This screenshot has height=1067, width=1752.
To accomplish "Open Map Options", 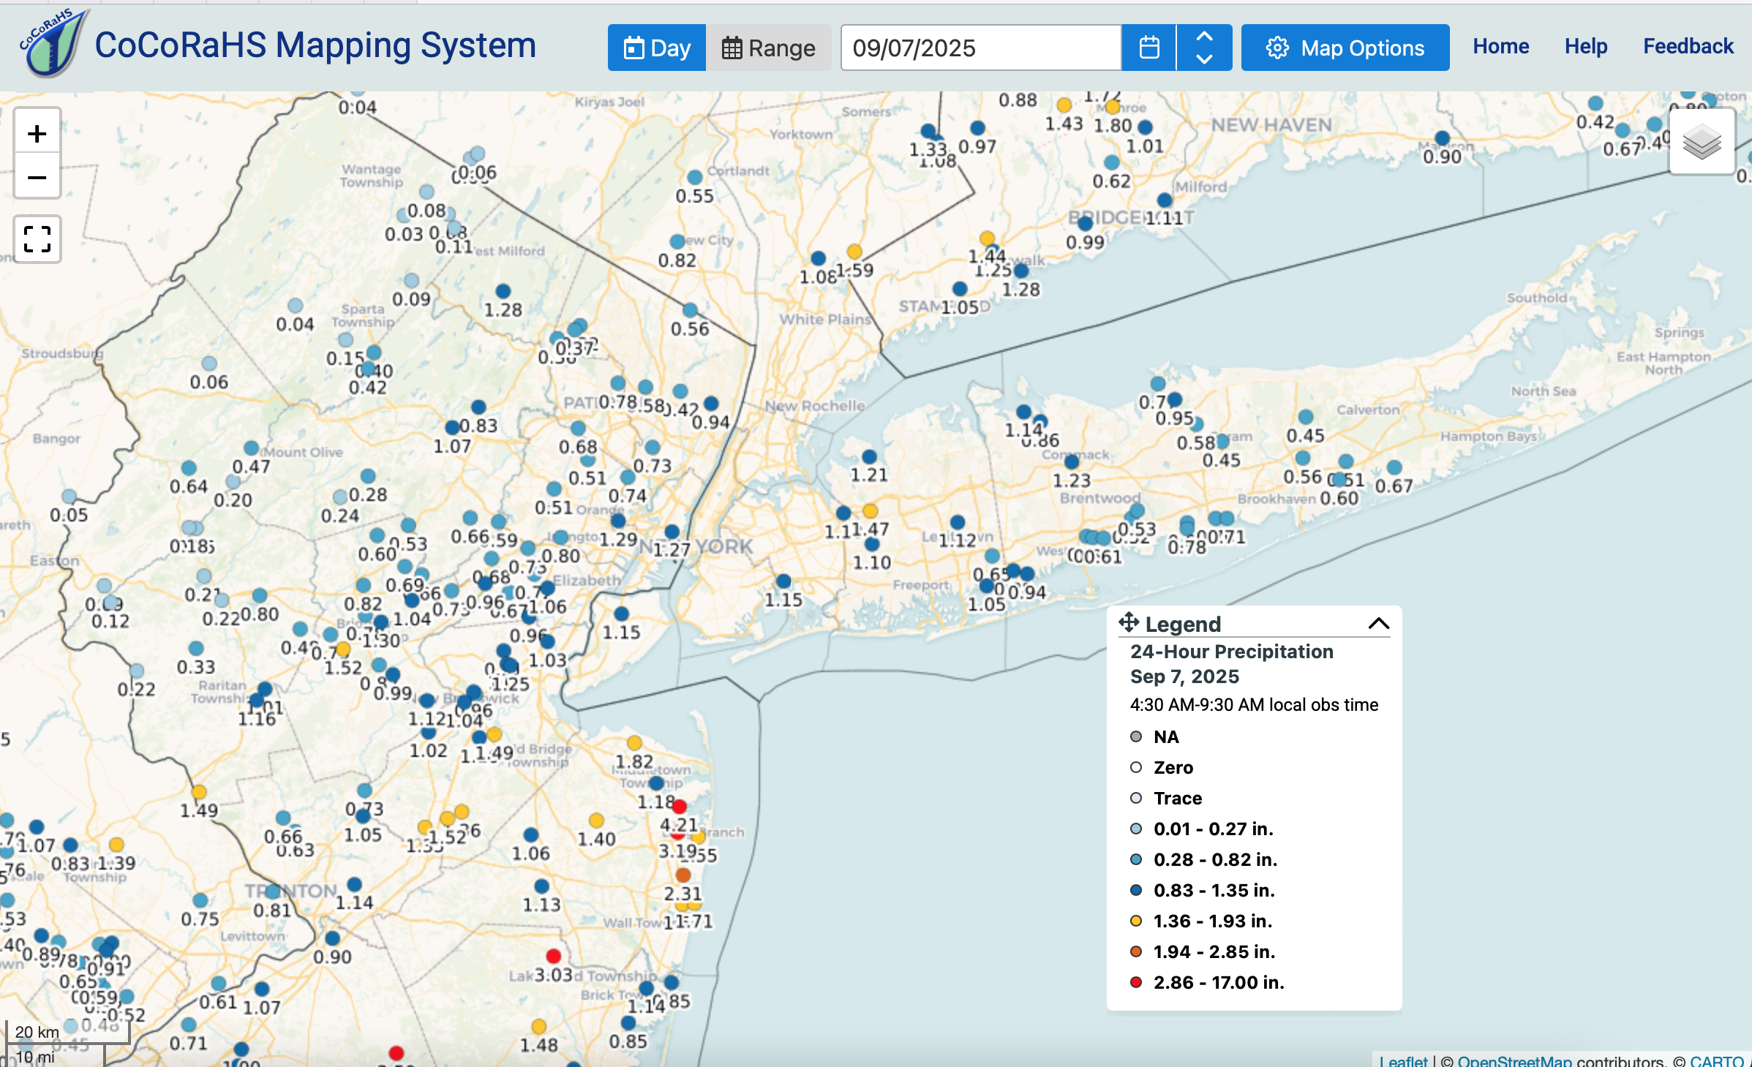I will [x=1345, y=48].
